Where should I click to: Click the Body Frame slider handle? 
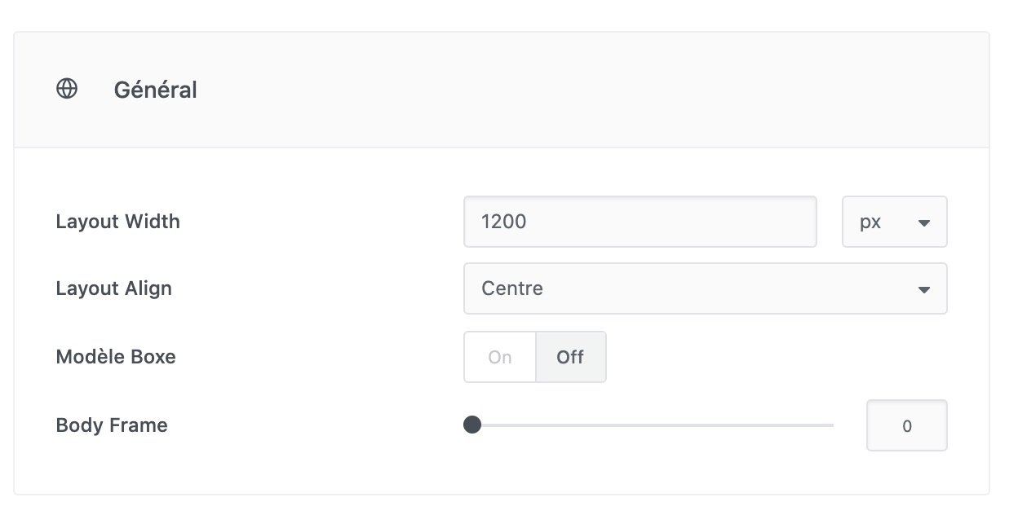472,425
